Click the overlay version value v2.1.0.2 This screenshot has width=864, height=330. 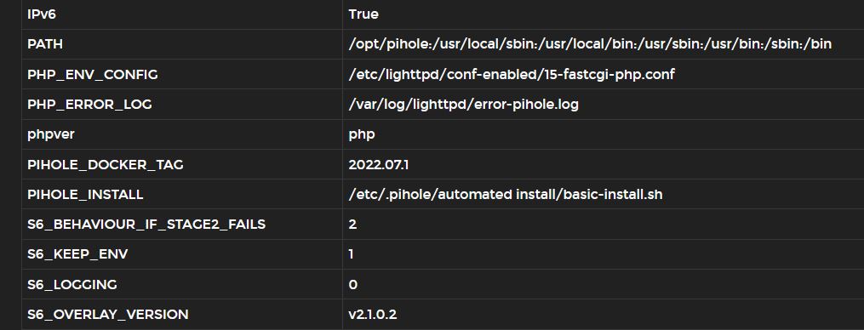(373, 314)
